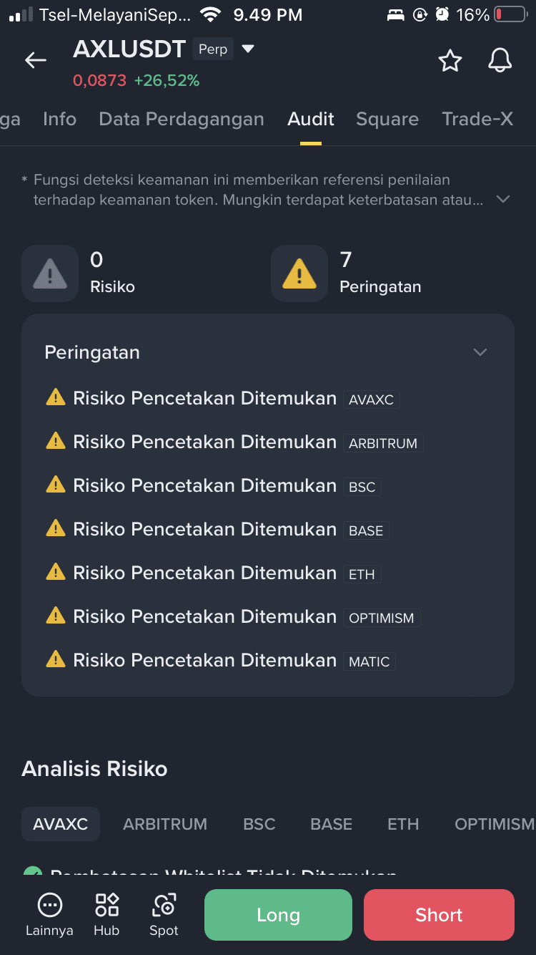This screenshot has width=536, height=955.
Task: Collapse the Peringatan warnings list
Action: [x=480, y=352]
